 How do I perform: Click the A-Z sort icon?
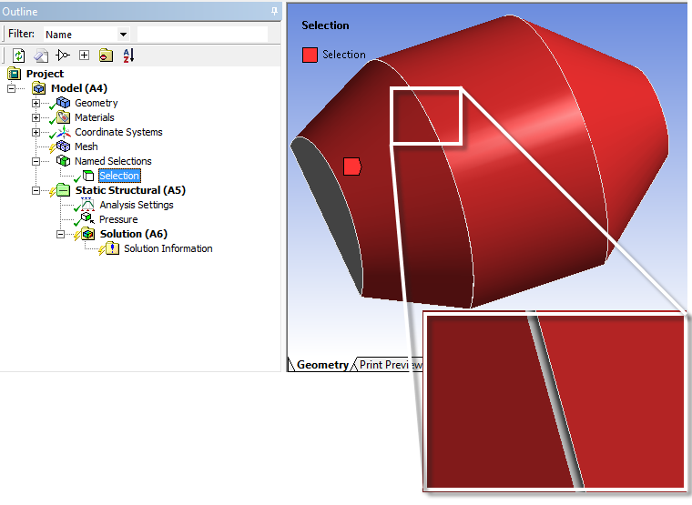pos(128,56)
